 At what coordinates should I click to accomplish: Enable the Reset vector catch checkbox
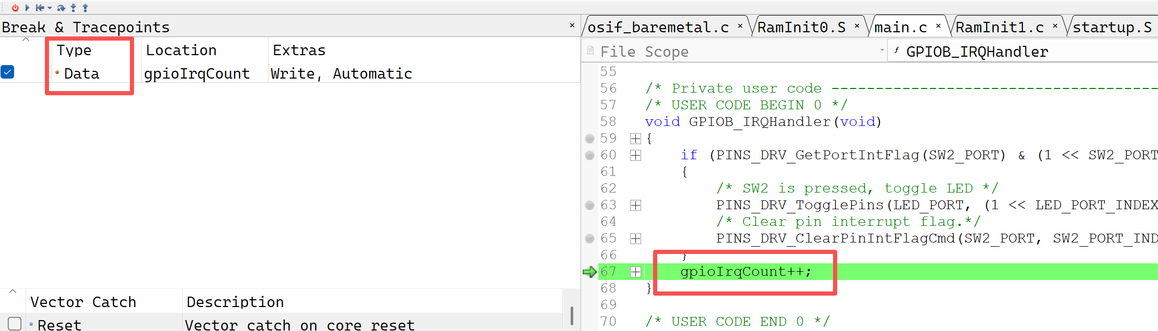click(15, 324)
